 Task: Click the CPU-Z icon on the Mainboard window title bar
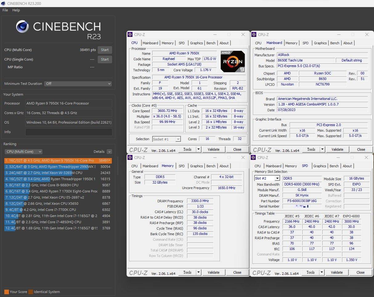(x=254, y=34)
